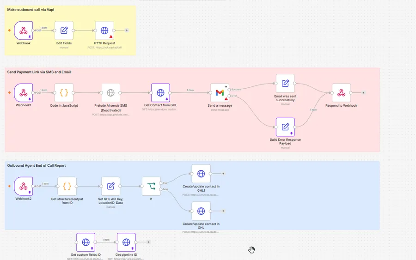Open the Email was sent successfully node

coord(285,84)
